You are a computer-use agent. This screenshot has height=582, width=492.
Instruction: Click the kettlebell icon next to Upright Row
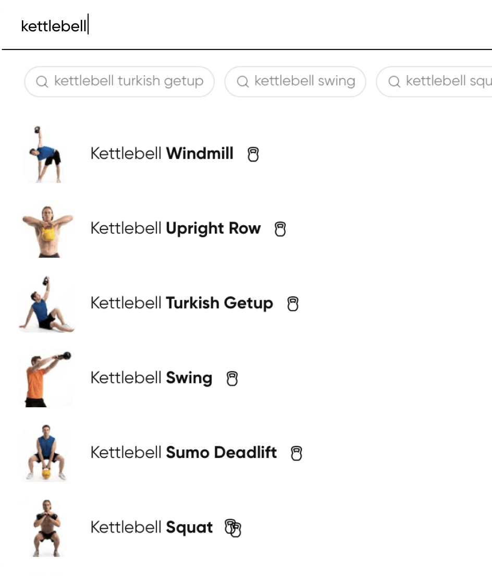click(x=281, y=229)
